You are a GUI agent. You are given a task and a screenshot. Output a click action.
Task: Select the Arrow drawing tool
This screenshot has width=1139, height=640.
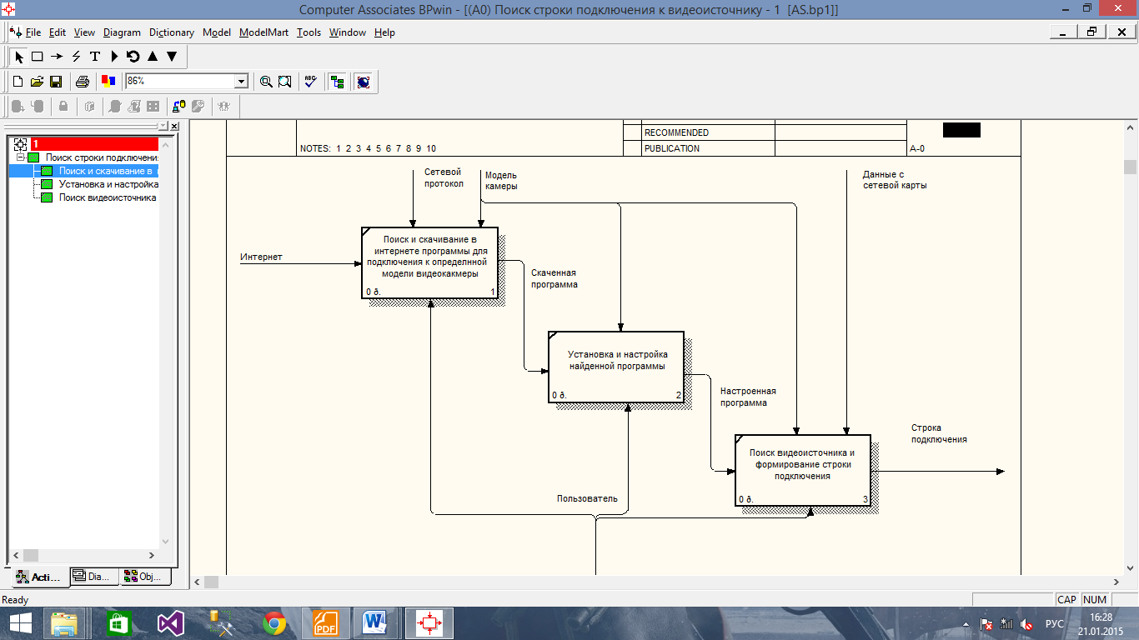pyautogui.click(x=56, y=57)
